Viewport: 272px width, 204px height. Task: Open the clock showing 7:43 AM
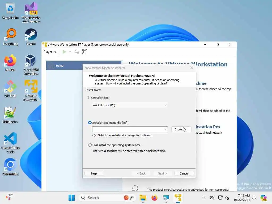[x=242, y=198]
